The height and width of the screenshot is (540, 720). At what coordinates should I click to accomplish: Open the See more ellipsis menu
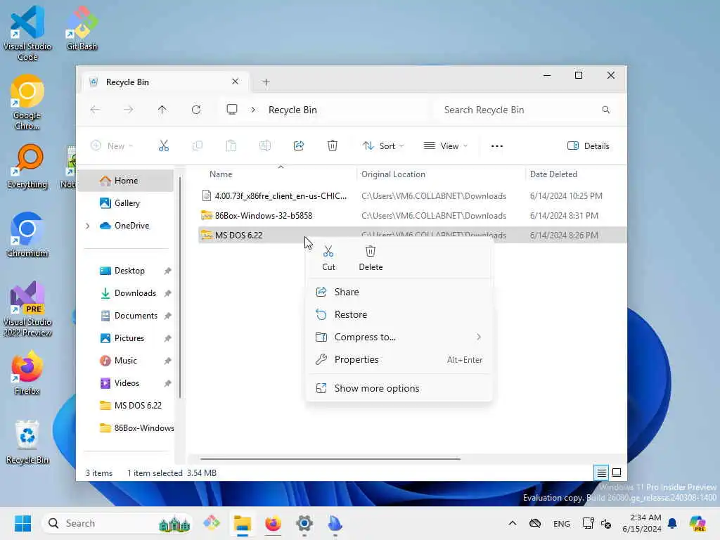[x=497, y=146]
